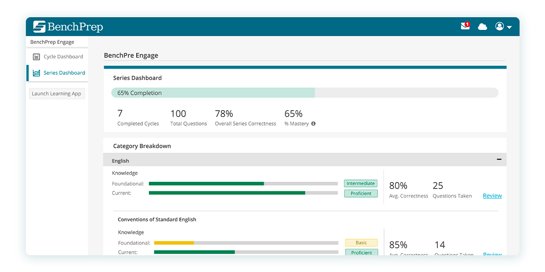The width and height of the screenshot is (545, 272).
Task: Click the "78%" Overall Series Correctness value
Action: 224,113
